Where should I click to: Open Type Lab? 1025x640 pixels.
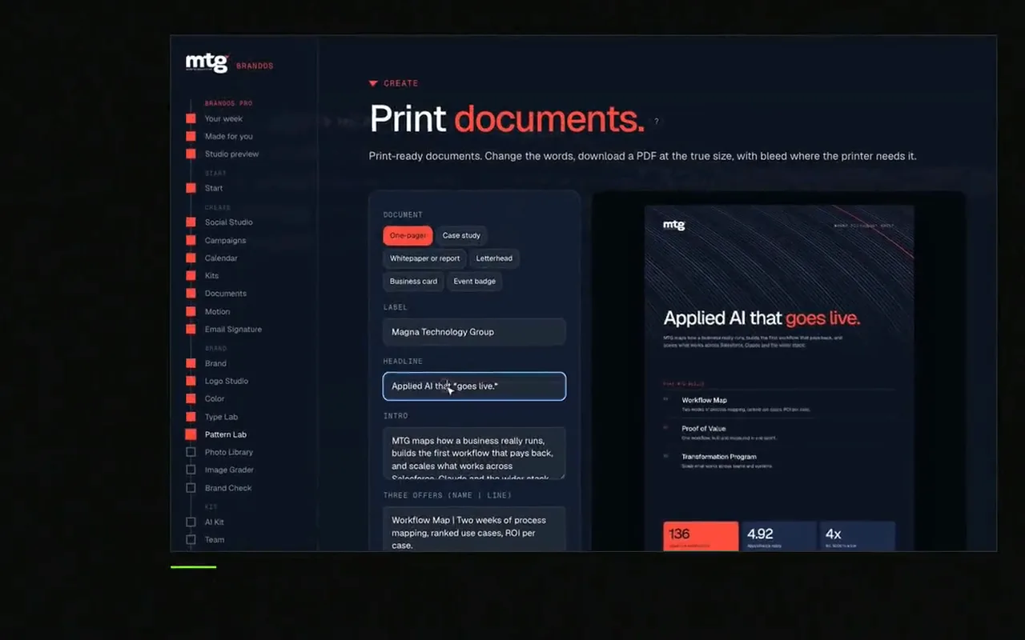tap(221, 417)
